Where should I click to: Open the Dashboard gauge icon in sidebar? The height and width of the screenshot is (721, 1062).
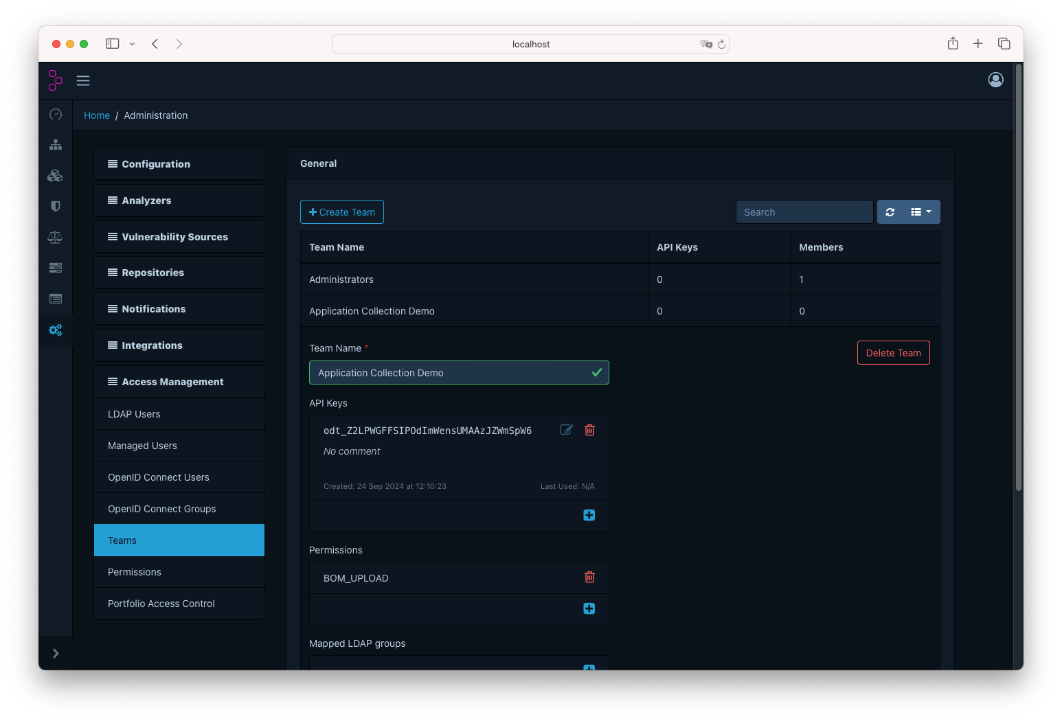pos(56,115)
